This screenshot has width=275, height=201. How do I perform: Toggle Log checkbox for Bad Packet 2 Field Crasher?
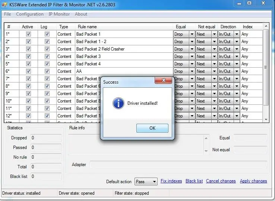coord(47,49)
